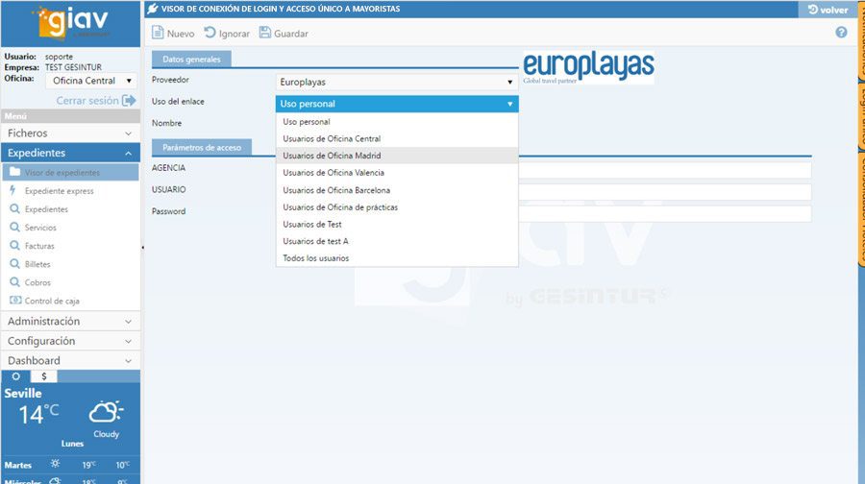Click the 'TEST GESINTUR' company text
Image resolution: width=865 pixels, height=484 pixels.
coord(73,67)
